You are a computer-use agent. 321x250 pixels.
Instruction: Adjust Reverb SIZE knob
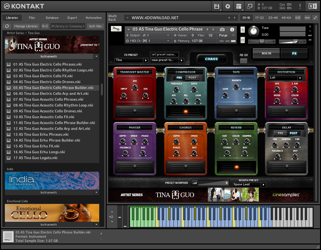pos(225,141)
